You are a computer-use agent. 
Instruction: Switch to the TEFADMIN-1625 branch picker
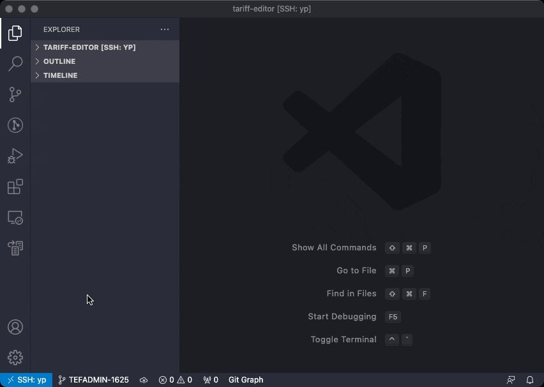click(93, 379)
